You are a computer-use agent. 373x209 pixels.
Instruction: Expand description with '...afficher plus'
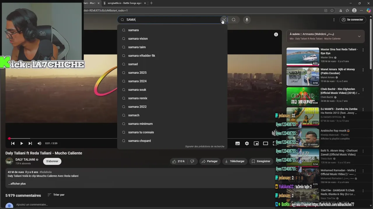coord(17,184)
